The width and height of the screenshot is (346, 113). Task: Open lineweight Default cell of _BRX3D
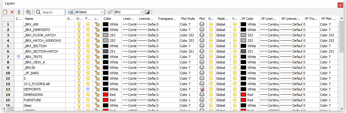point(147,68)
